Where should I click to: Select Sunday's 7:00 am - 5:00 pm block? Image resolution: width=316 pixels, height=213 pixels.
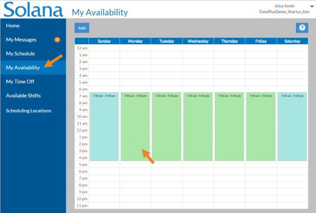pyautogui.click(x=104, y=126)
